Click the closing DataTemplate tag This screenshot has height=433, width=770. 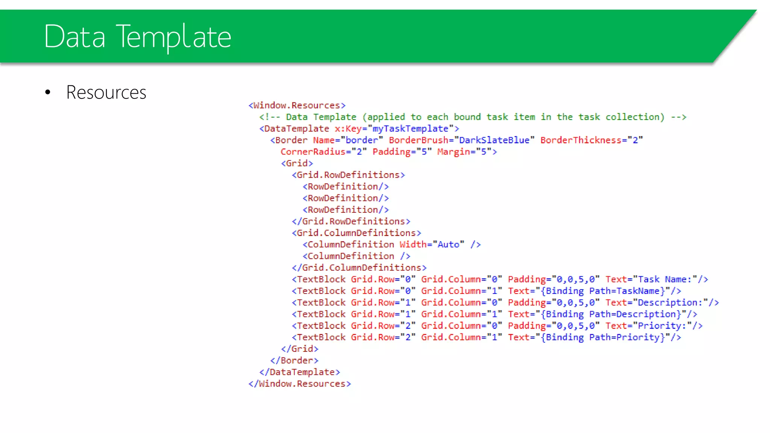(299, 372)
